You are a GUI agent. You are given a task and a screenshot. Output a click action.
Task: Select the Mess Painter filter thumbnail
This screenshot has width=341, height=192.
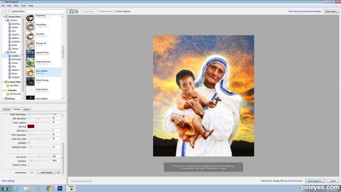[x=30, y=72]
